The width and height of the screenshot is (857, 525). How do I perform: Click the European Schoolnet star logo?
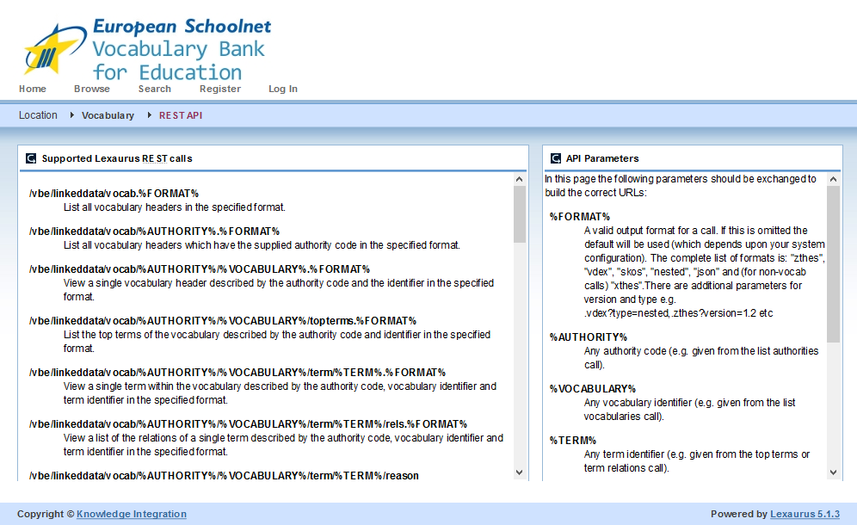pyautogui.click(x=55, y=49)
